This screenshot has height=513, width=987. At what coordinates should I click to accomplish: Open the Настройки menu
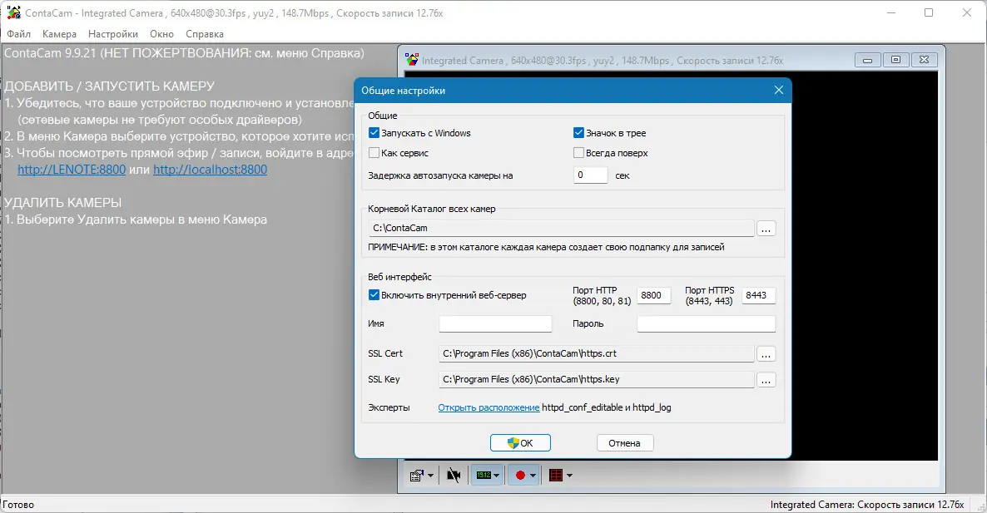pos(112,34)
